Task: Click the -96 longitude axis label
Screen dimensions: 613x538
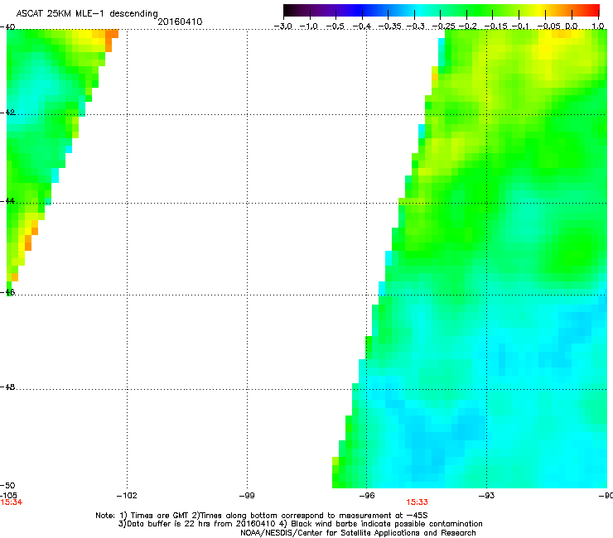Action: click(x=366, y=496)
